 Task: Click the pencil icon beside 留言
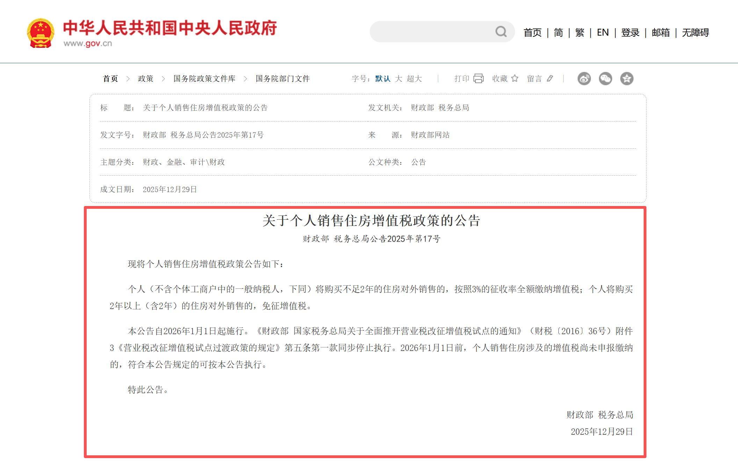coord(550,79)
